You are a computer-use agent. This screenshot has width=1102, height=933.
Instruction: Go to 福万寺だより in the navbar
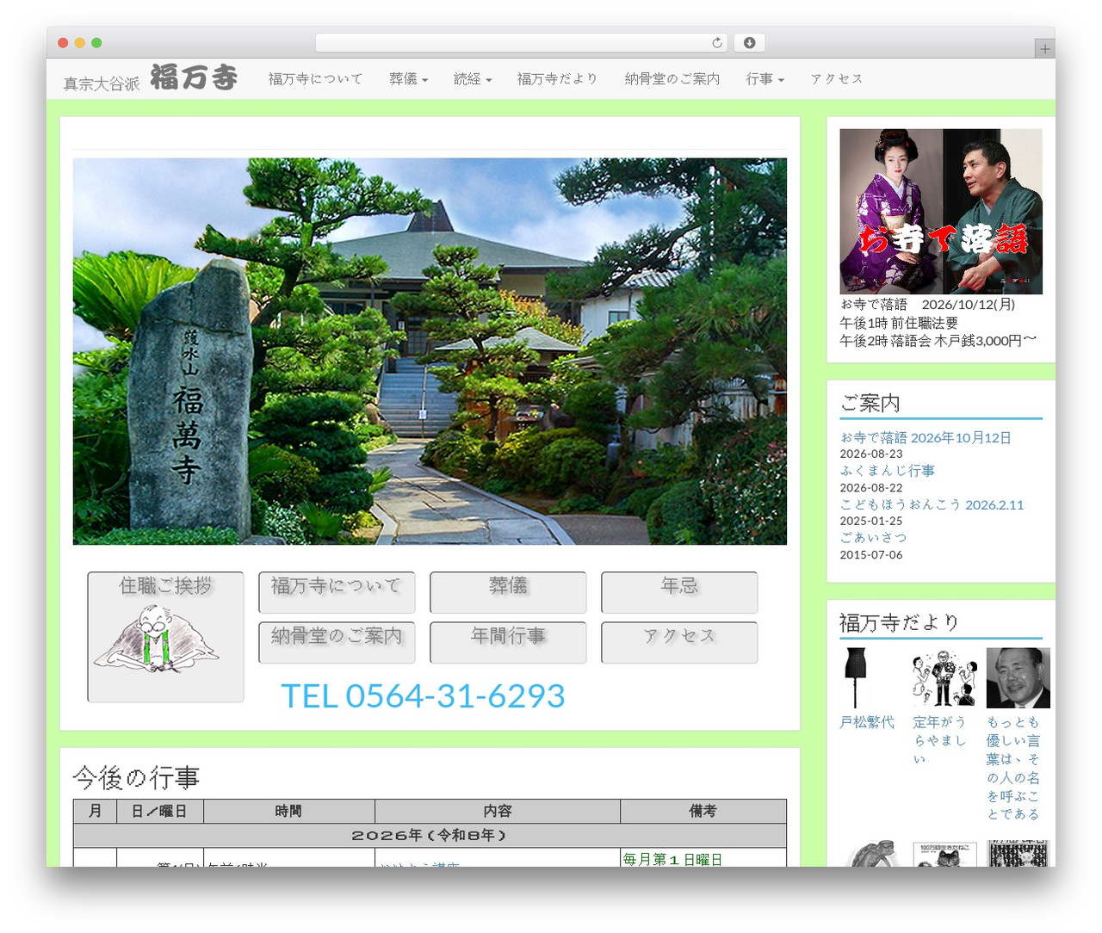tap(557, 79)
